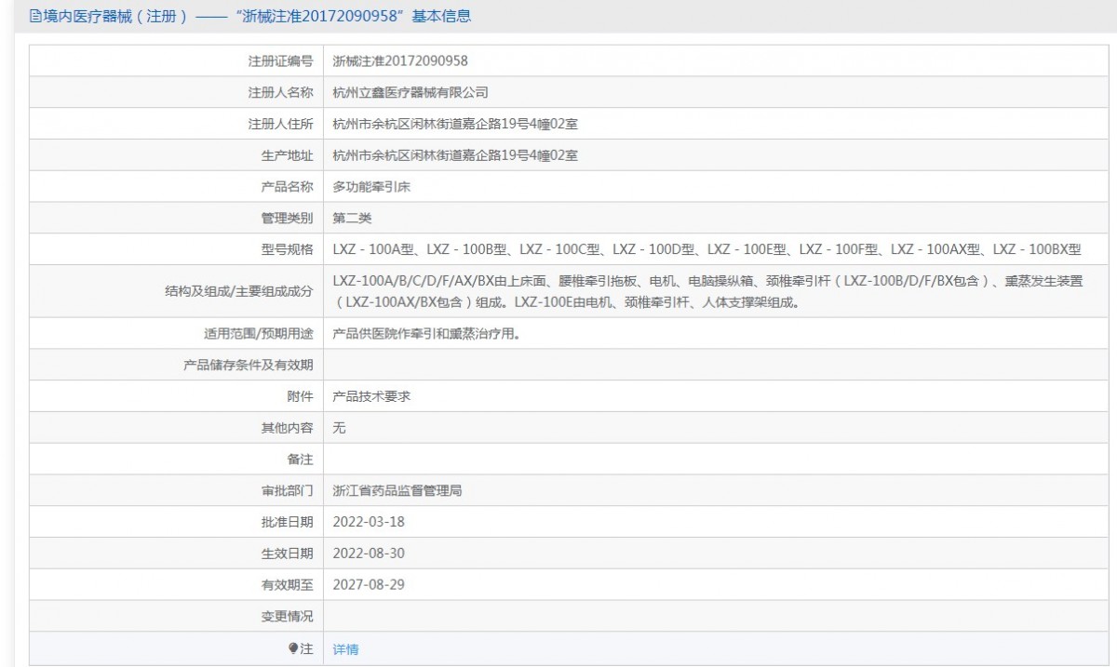Screen dimensions: 1117x667
Task: Select the 附件 label
Action: 300,396
